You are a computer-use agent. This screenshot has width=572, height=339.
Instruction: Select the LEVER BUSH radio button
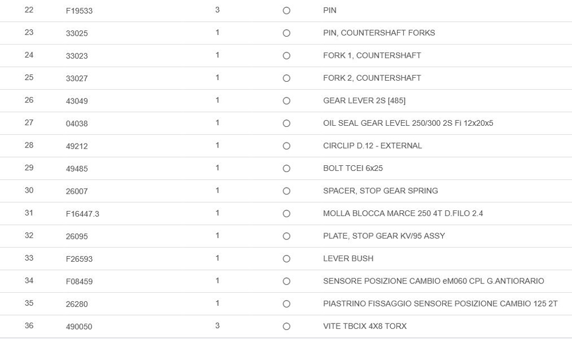pos(287,259)
